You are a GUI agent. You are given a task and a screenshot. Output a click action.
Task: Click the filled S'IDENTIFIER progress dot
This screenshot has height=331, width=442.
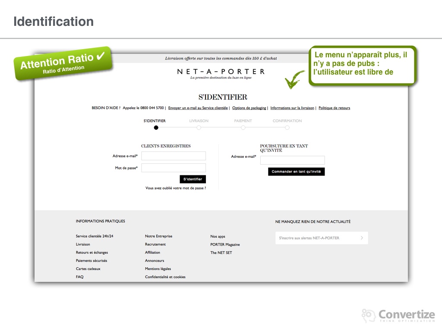156,128
